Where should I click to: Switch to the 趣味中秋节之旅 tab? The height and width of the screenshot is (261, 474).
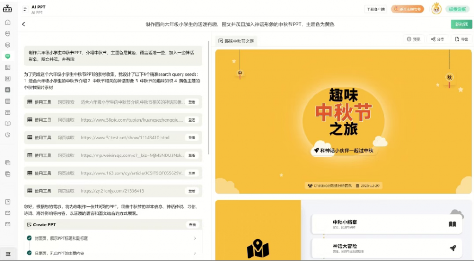click(x=236, y=41)
